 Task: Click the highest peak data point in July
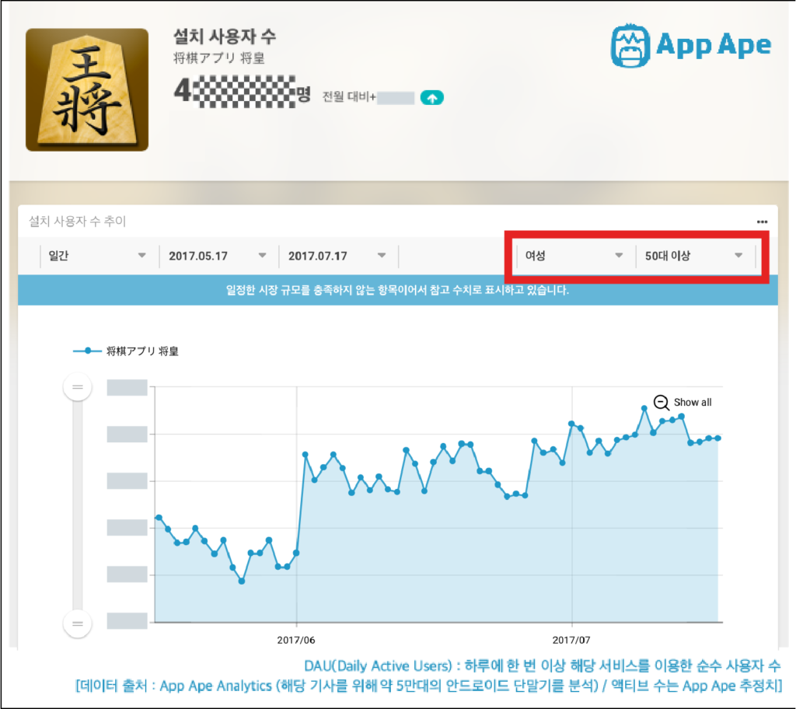[x=644, y=408]
